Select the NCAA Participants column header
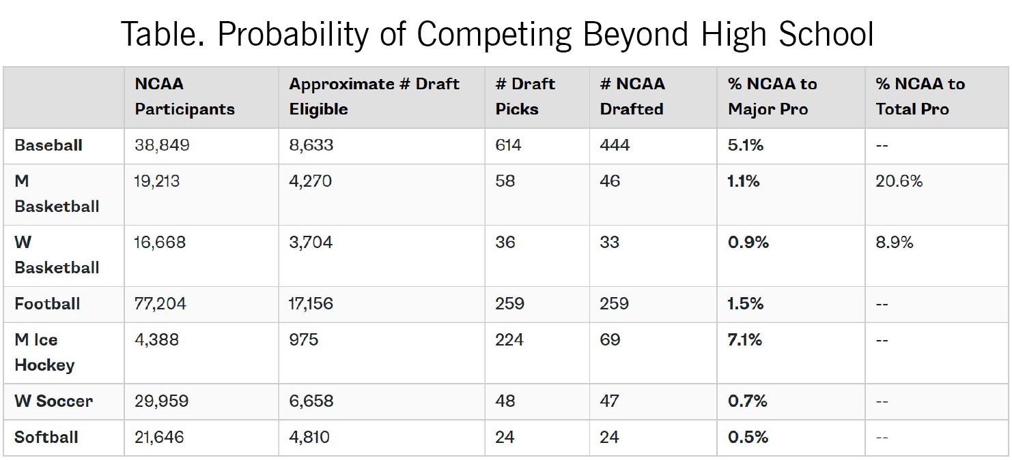The width and height of the screenshot is (1012, 460). [x=184, y=97]
